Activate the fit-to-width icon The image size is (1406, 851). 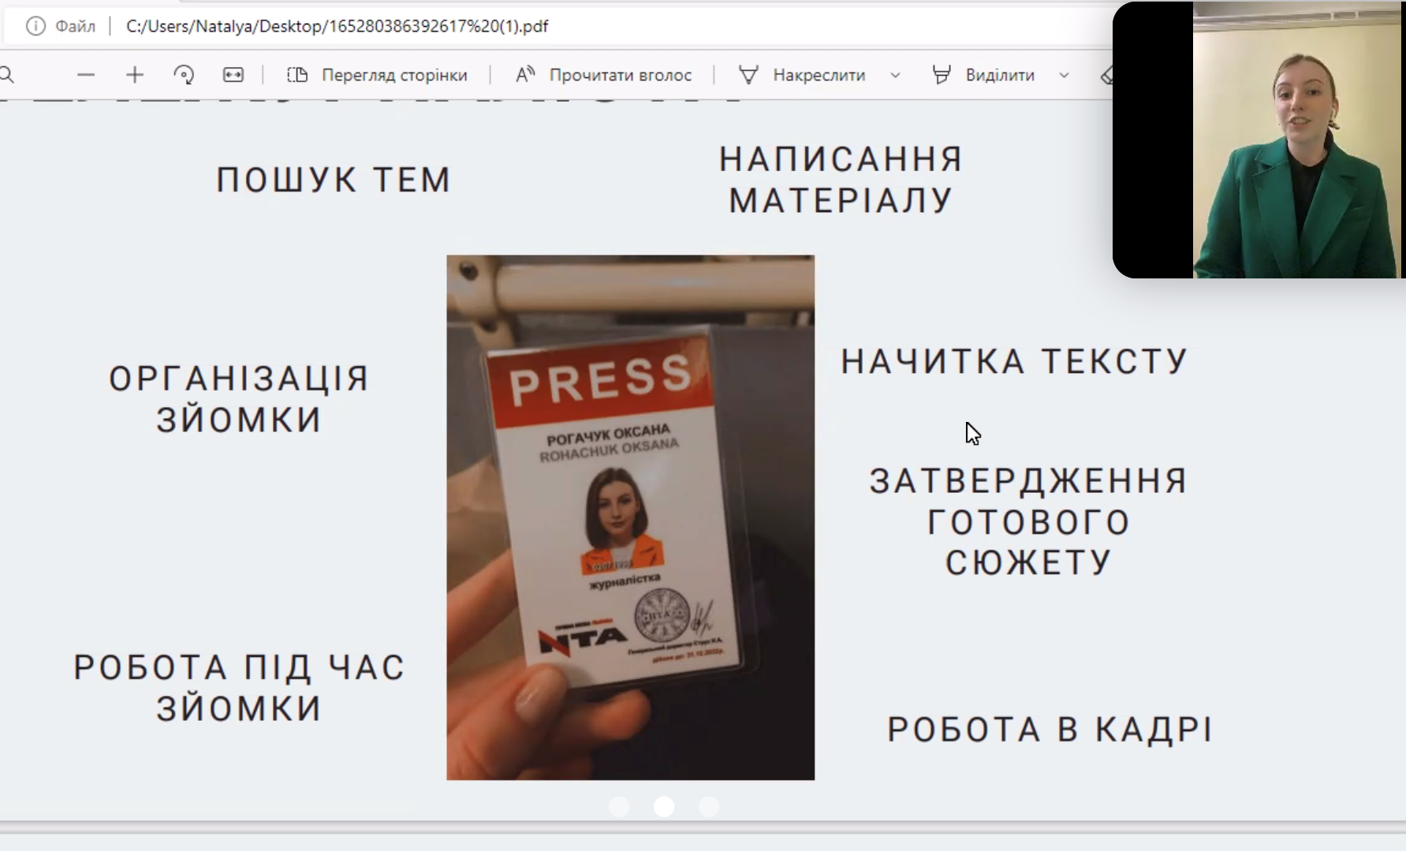point(233,74)
